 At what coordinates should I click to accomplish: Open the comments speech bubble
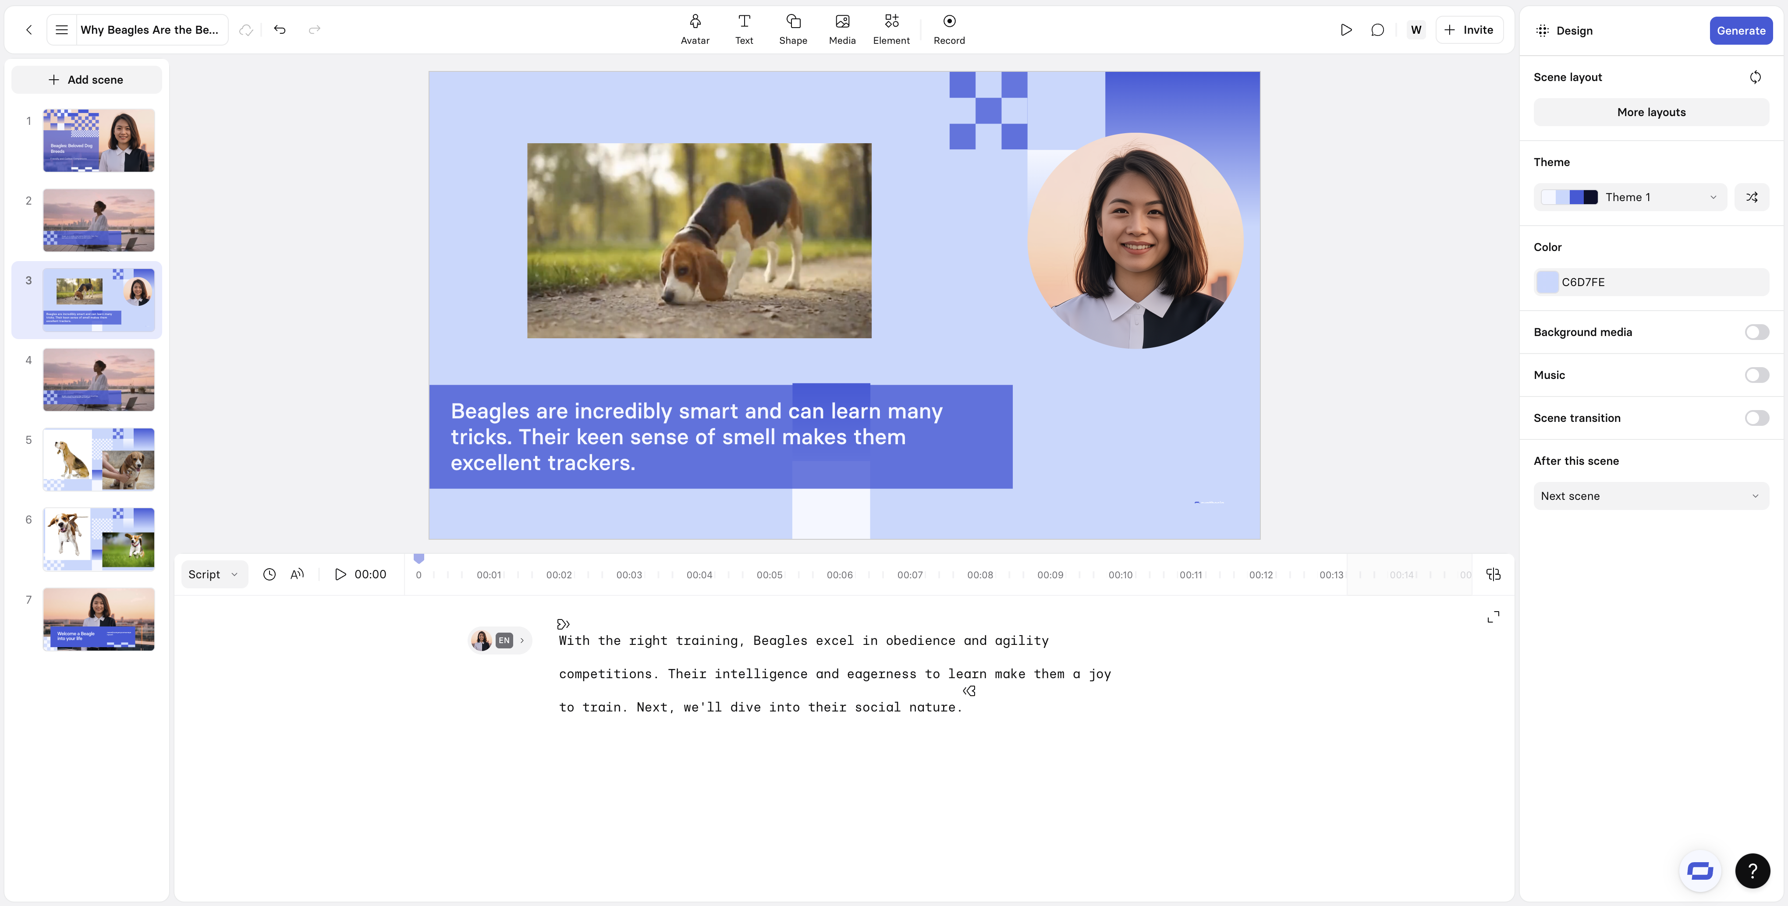(1378, 30)
